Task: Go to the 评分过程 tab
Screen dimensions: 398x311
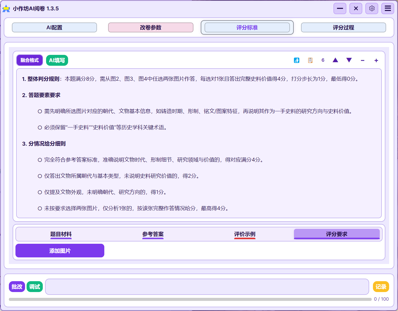Action: click(343, 28)
